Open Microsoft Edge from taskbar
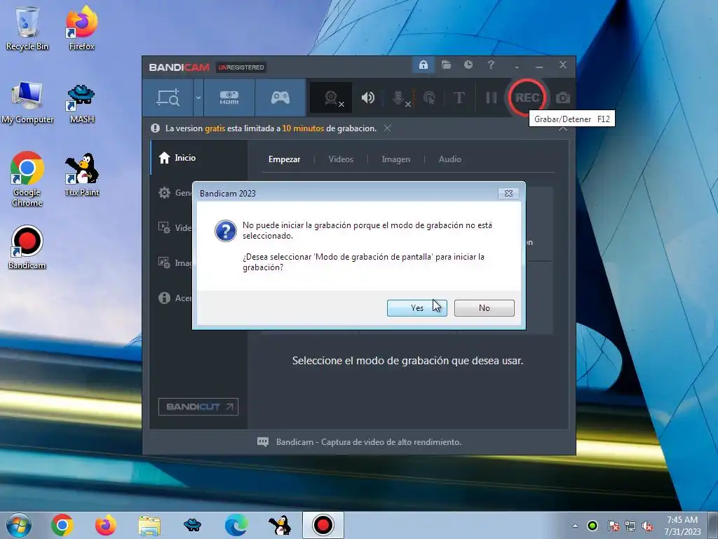718x539 pixels. point(236,525)
